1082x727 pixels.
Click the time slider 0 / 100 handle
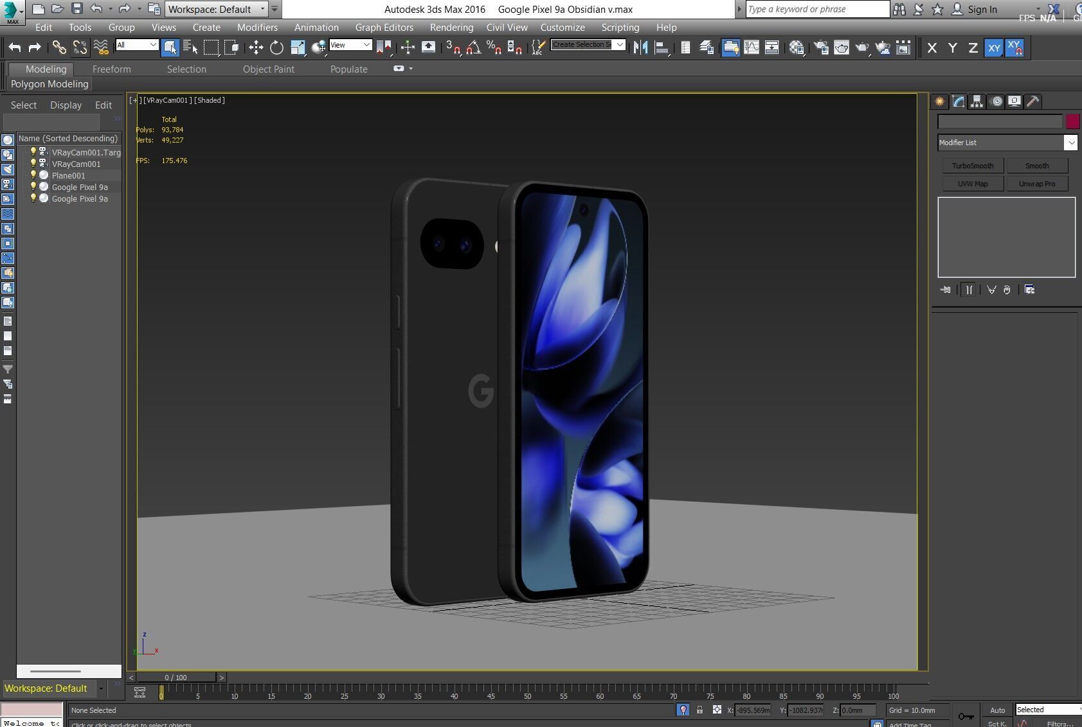(x=176, y=678)
